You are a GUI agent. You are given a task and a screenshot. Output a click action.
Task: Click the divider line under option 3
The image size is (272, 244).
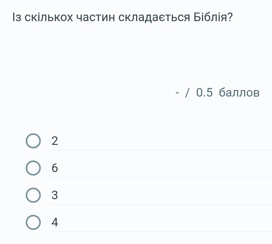161,205
